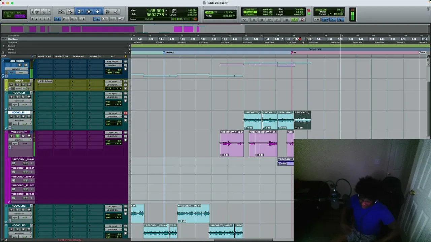This screenshot has width=431, height=242.
Task: Mute the HOOK LD1 track
Action: (29, 116)
